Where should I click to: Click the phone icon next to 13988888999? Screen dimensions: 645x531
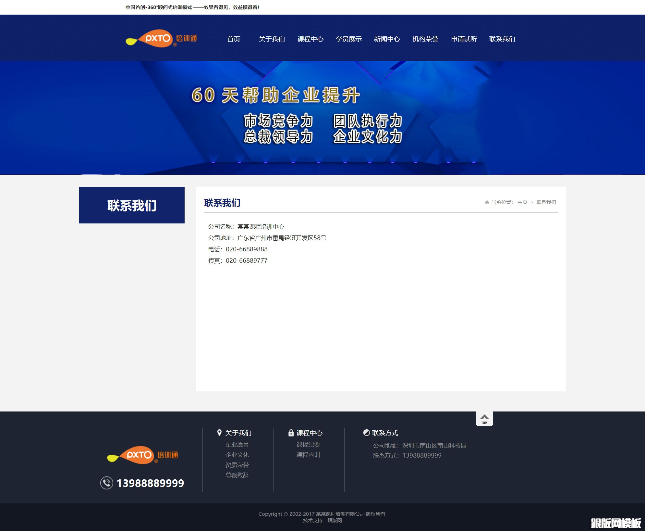pos(106,483)
